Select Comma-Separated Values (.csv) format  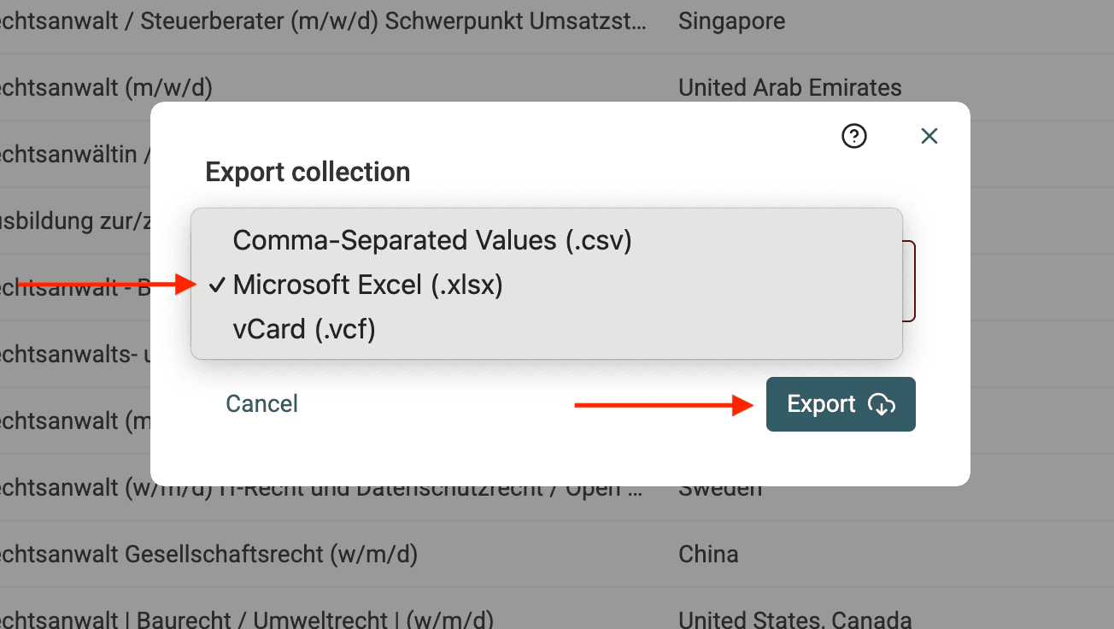tap(432, 240)
